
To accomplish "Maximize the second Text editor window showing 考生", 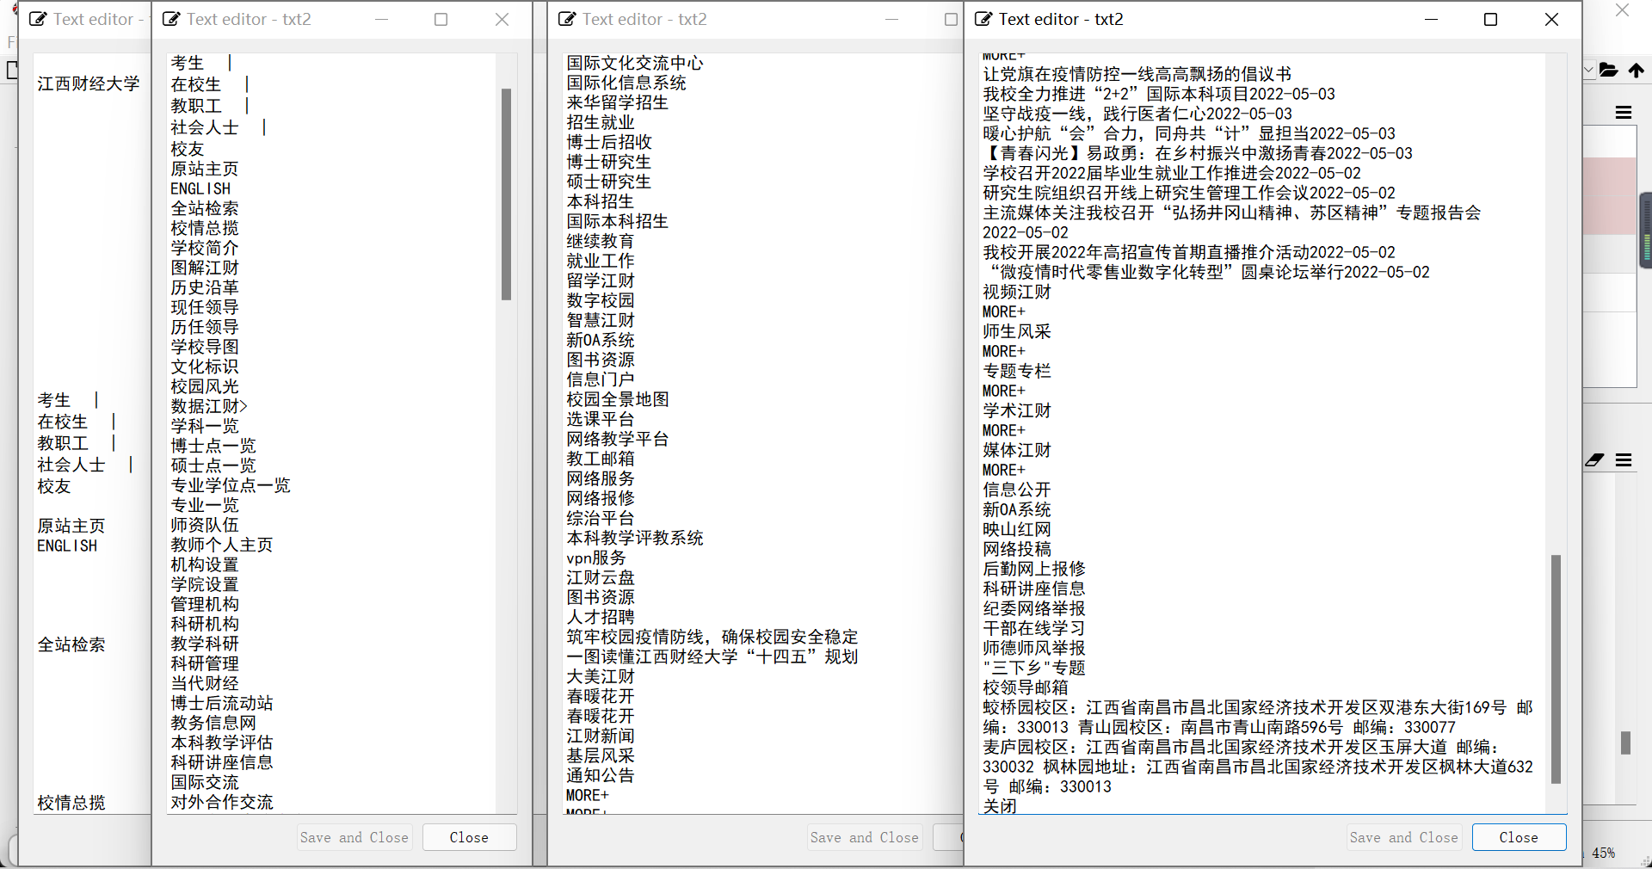I will 441,19.
